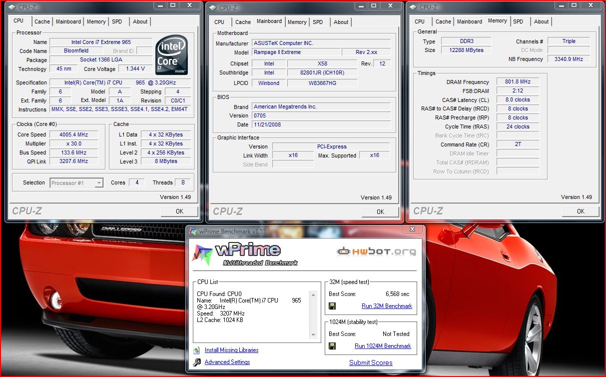Click the Core Speed 4005.4 MHz value
Screen dimensions: 606x377
[x=73, y=134]
